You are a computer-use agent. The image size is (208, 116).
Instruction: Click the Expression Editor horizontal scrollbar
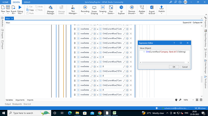coord(163,62)
